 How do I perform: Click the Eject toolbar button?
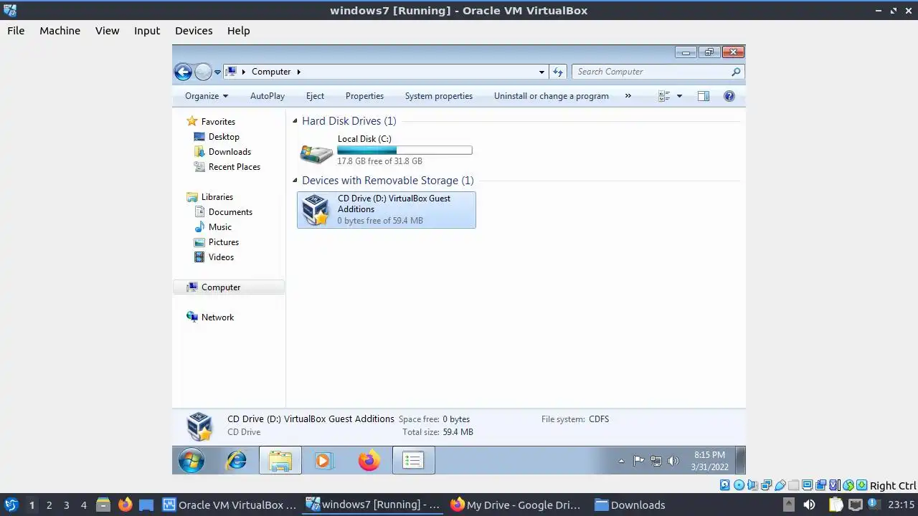[315, 96]
